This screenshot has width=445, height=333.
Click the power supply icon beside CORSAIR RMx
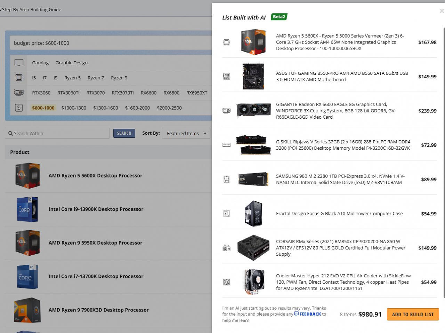point(226,248)
